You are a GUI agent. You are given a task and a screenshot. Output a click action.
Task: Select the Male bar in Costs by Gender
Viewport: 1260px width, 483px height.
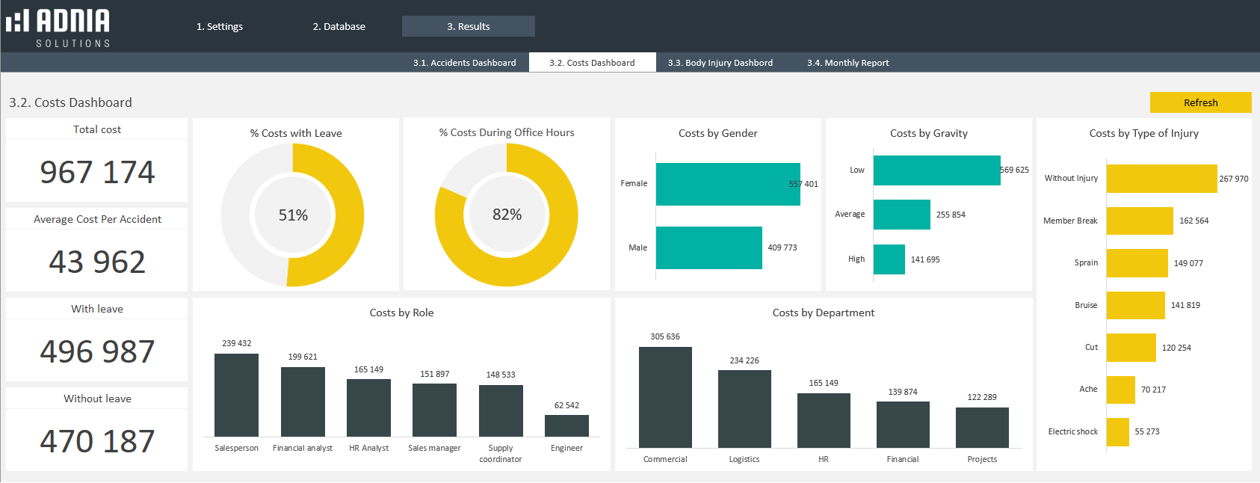click(708, 247)
